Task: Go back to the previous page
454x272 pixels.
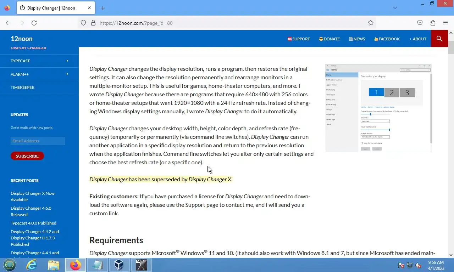Action: (9, 23)
